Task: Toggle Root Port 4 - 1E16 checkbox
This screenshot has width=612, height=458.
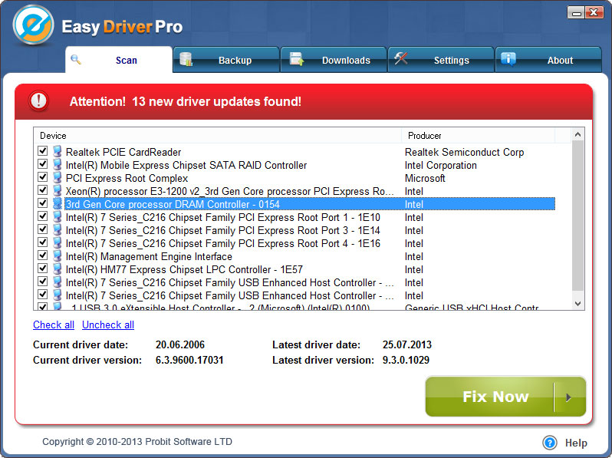Action: pyautogui.click(x=42, y=242)
